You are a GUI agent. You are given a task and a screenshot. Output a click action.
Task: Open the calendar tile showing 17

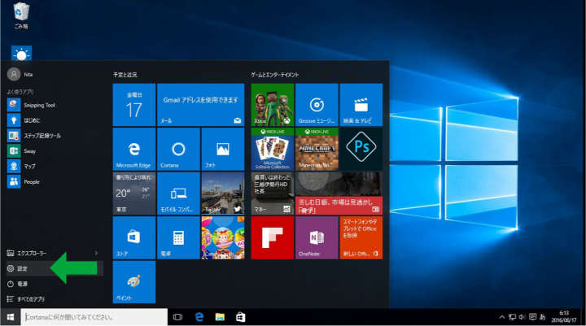pos(133,105)
